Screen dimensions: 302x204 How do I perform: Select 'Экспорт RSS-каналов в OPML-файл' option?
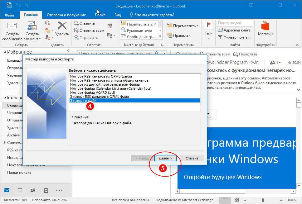(100, 97)
